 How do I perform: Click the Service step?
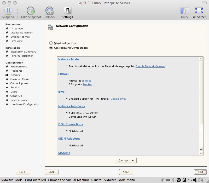(15, 88)
